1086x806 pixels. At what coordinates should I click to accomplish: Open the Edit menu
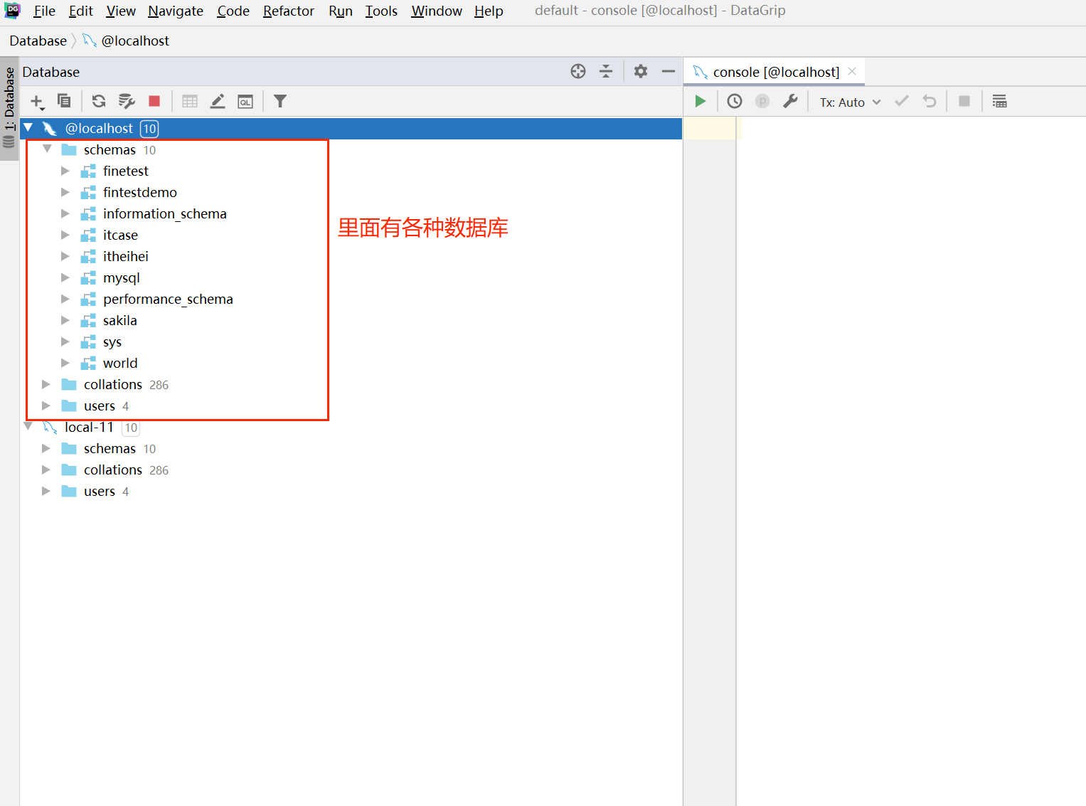click(x=81, y=11)
